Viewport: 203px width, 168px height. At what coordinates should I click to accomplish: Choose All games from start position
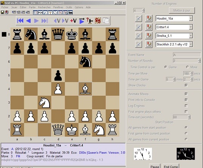(x=186, y=128)
